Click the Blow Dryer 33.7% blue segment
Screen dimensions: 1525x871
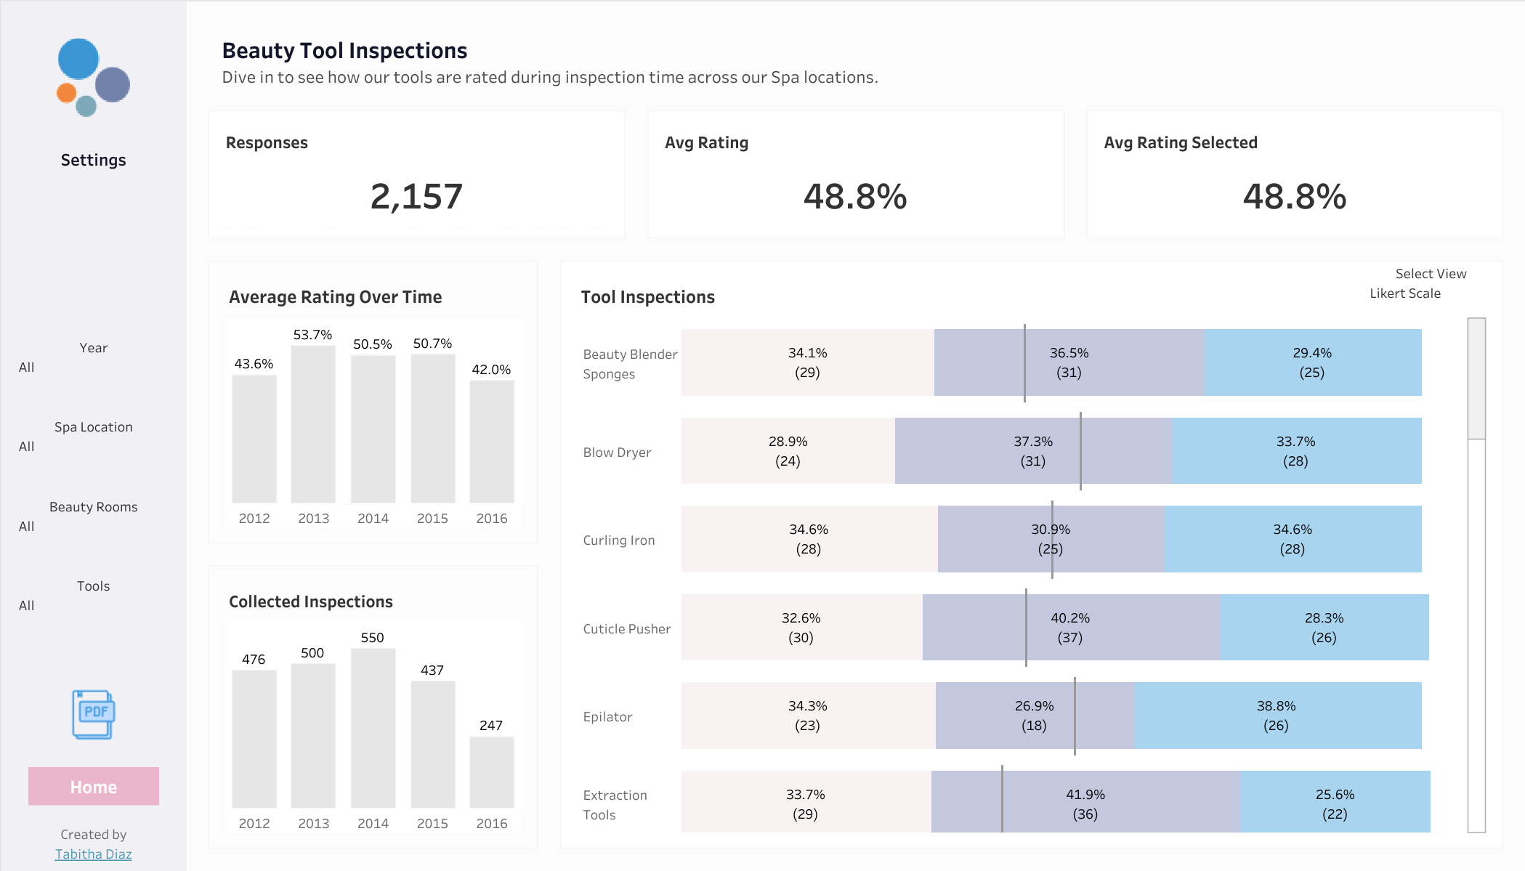pyautogui.click(x=1296, y=451)
